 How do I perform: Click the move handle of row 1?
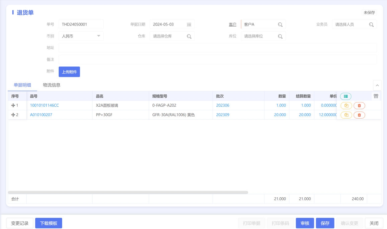(x=13, y=105)
